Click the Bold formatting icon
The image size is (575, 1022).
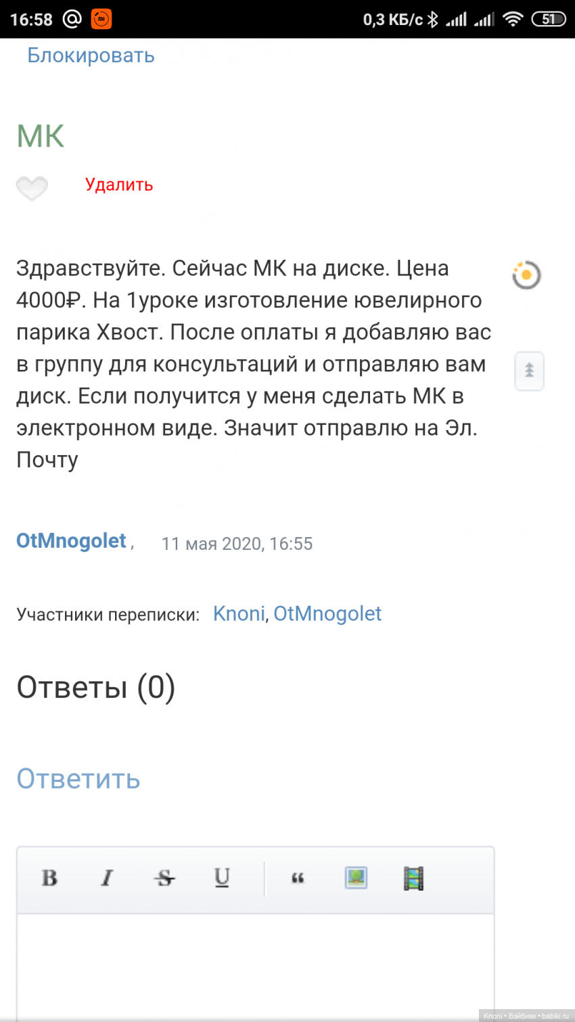click(49, 878)
